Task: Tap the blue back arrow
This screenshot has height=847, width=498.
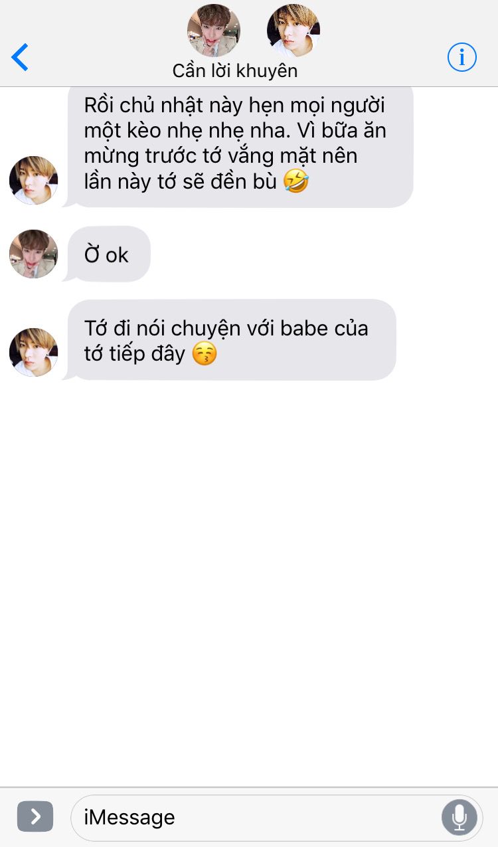Action: tap(20, 57)
